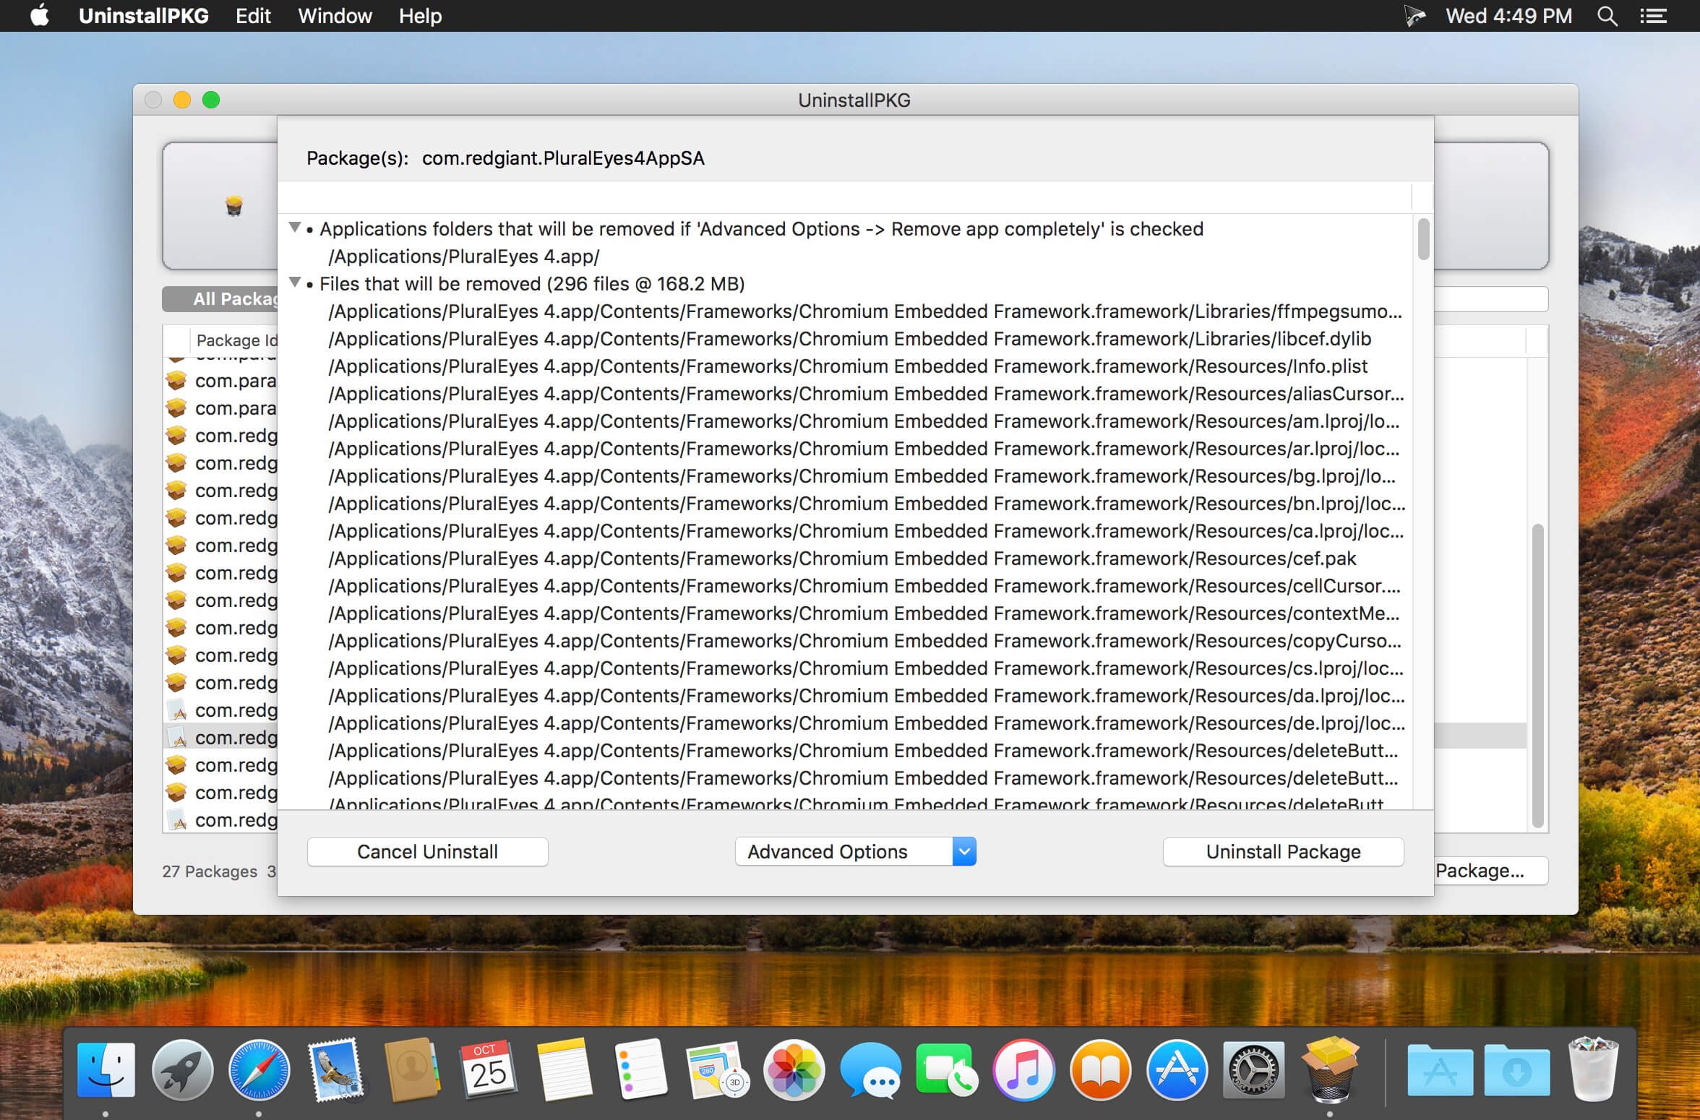1700x1120 pixels.
Task: Click the Spotlight search magnifier icon
Action: [1607, 16]
